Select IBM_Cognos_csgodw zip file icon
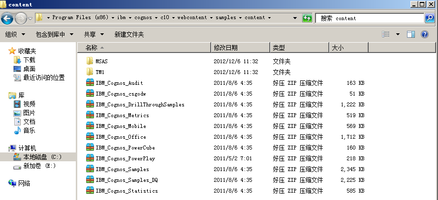 click(x=90, y=94)
